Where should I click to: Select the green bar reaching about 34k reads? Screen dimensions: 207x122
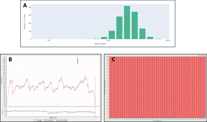[135, 26]
